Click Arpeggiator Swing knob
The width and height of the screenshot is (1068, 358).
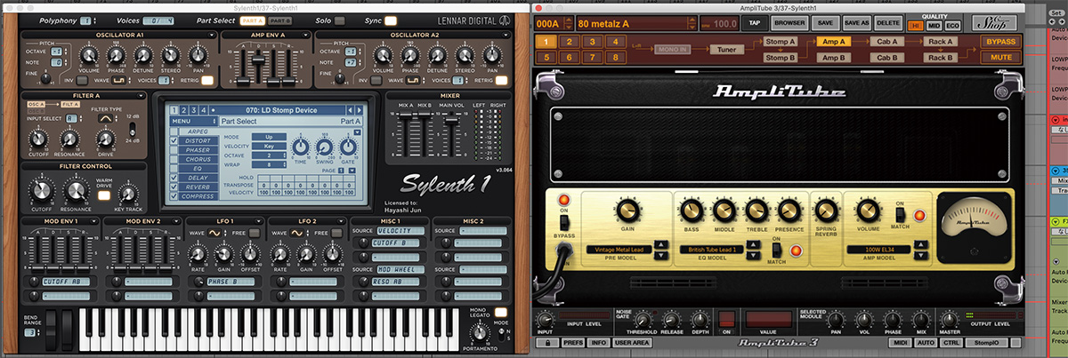point(324,146)
